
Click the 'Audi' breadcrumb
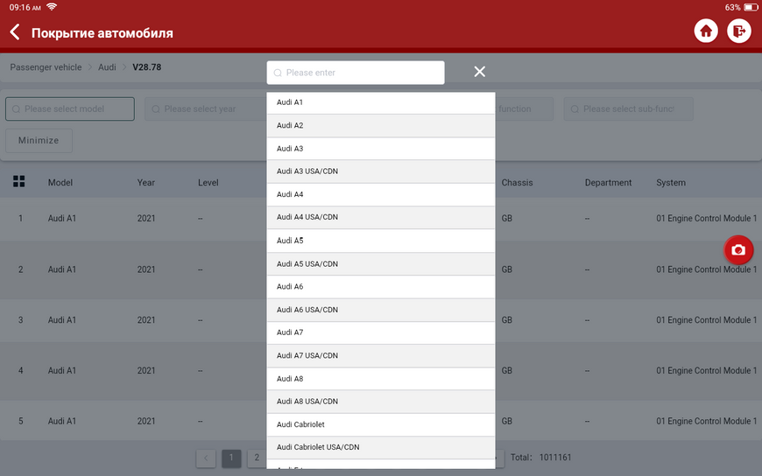[x=107, y=67]
